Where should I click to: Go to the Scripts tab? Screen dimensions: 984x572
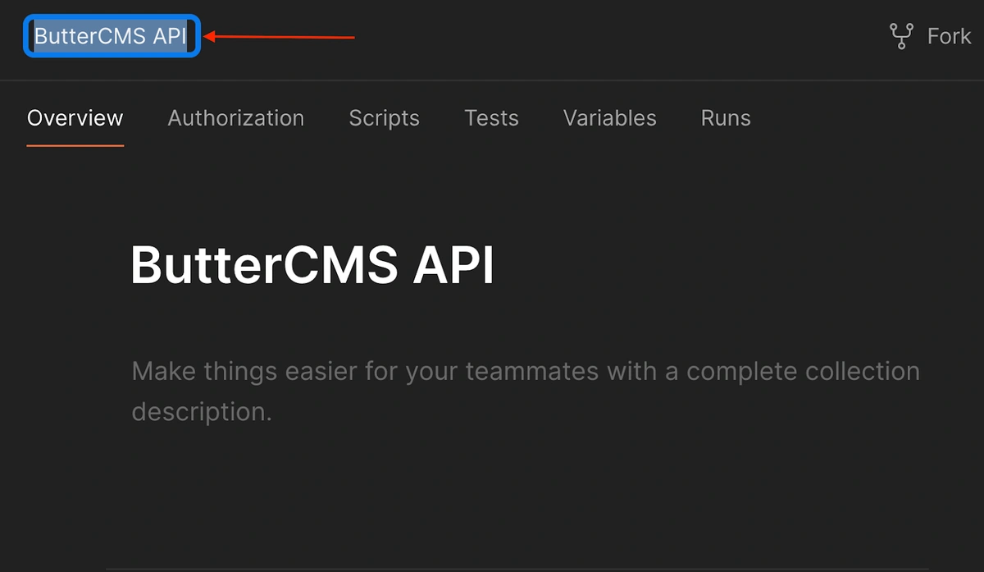(385, 118)
